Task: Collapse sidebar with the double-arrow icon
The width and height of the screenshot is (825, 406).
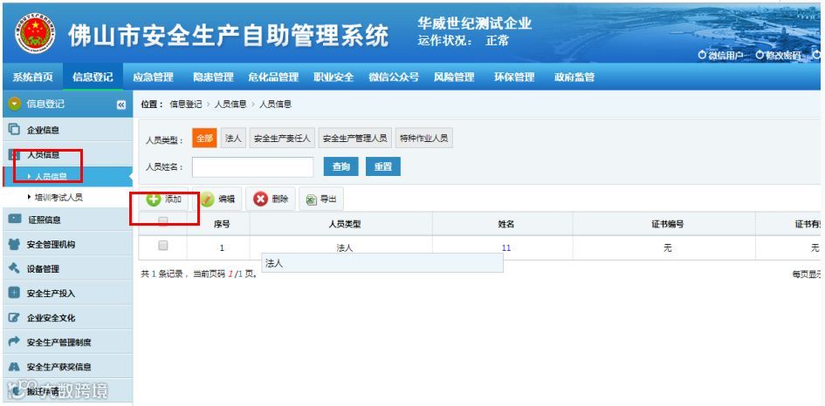Action: (x=121, y=105)
